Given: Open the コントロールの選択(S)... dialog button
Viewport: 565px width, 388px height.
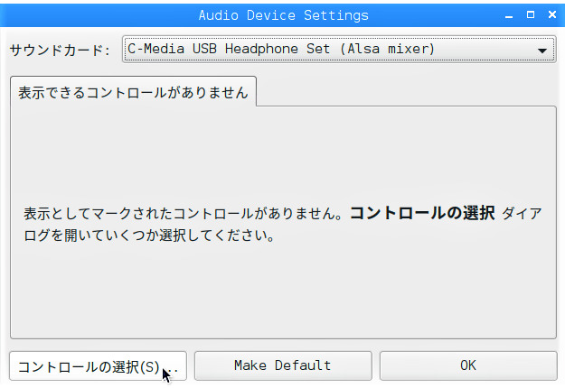Looking at the screenshot, I should tap(98, 366).
